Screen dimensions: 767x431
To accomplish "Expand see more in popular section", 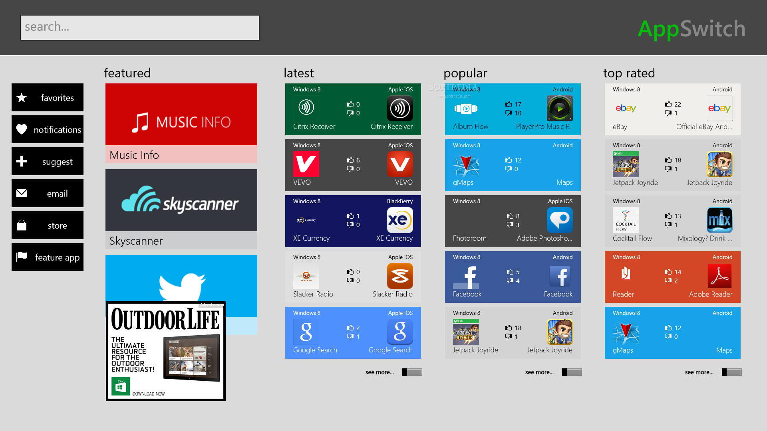I will coord(538,372).
